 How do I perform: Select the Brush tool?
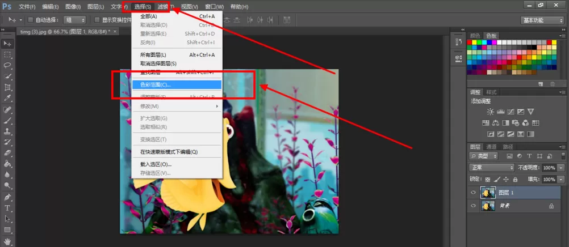(7, 120)
